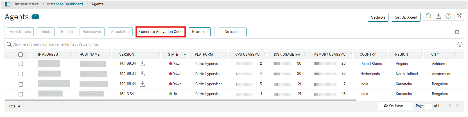
Task: Click the Provision button
Action: (x=200, y=32)
